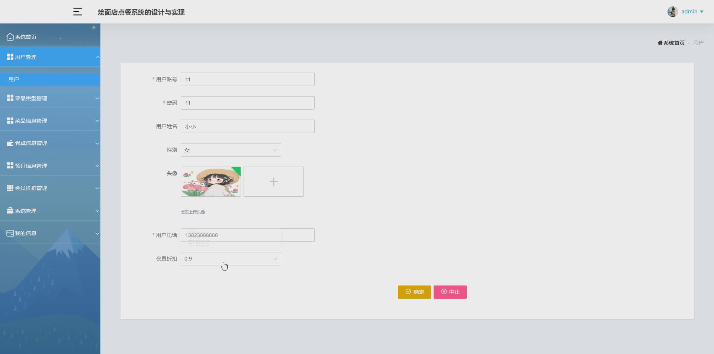Click the 用户管理 menu label

(26, 57)
